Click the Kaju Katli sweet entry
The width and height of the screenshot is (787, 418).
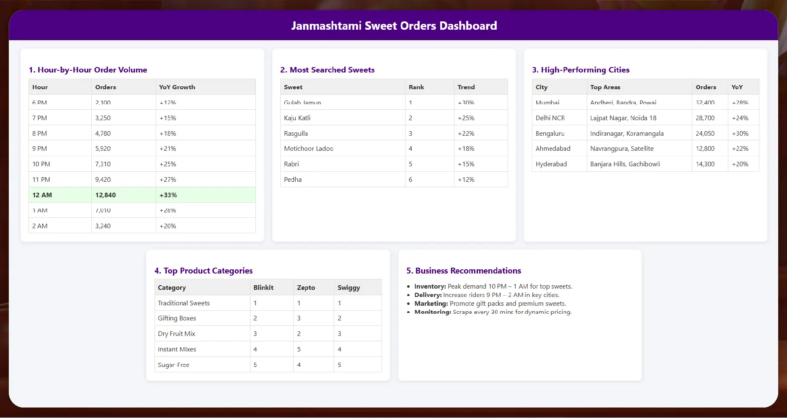(297, 118)
